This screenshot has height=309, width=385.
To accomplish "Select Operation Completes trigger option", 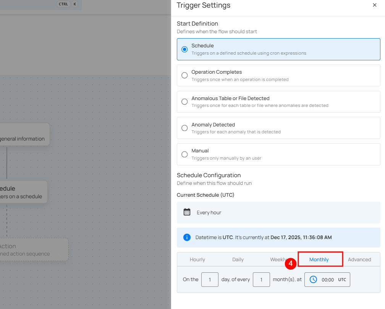I will coord(184,76).
